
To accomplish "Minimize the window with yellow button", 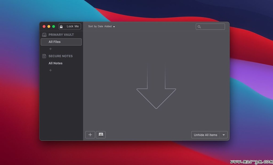I will click(49, 26).
